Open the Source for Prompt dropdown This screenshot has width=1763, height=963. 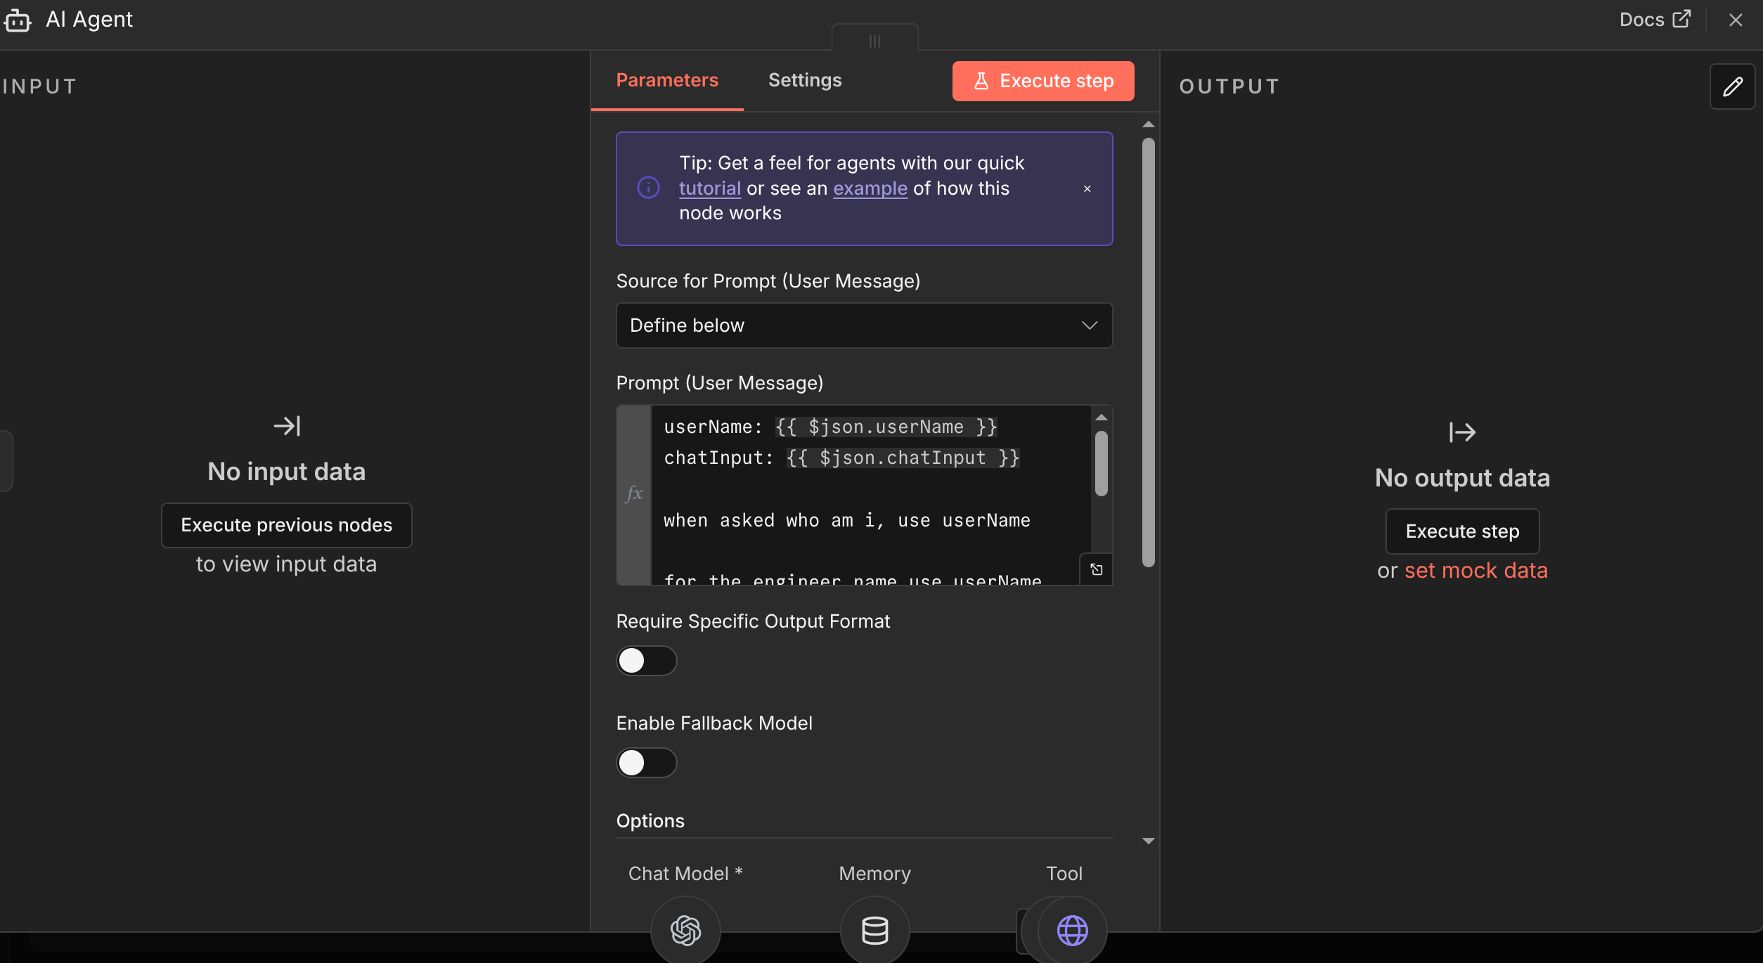[864, 325]
